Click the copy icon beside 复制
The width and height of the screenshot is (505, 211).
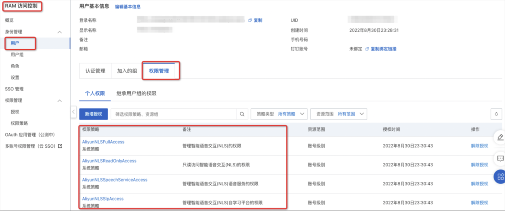click(x=250, y=20)
